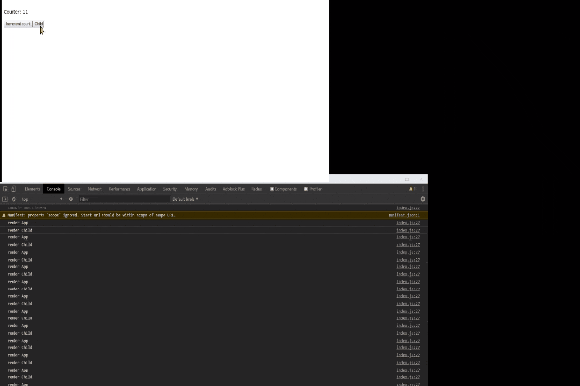
Task: Click the eye live expression icon
Action: (x=71, y=199)
